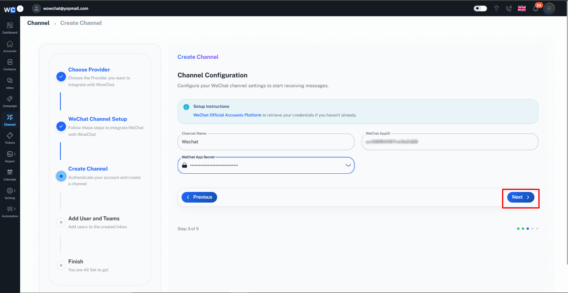Click the user avatar icon beside the email

click(36, 8)
